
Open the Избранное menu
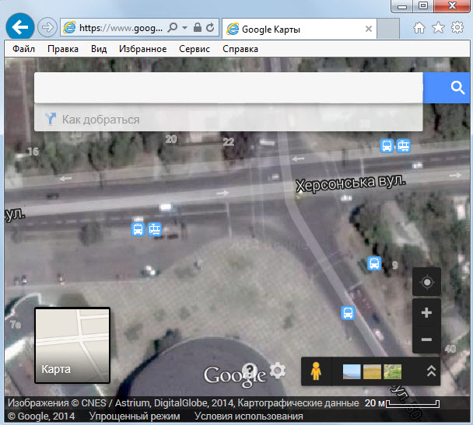[142, 49]
